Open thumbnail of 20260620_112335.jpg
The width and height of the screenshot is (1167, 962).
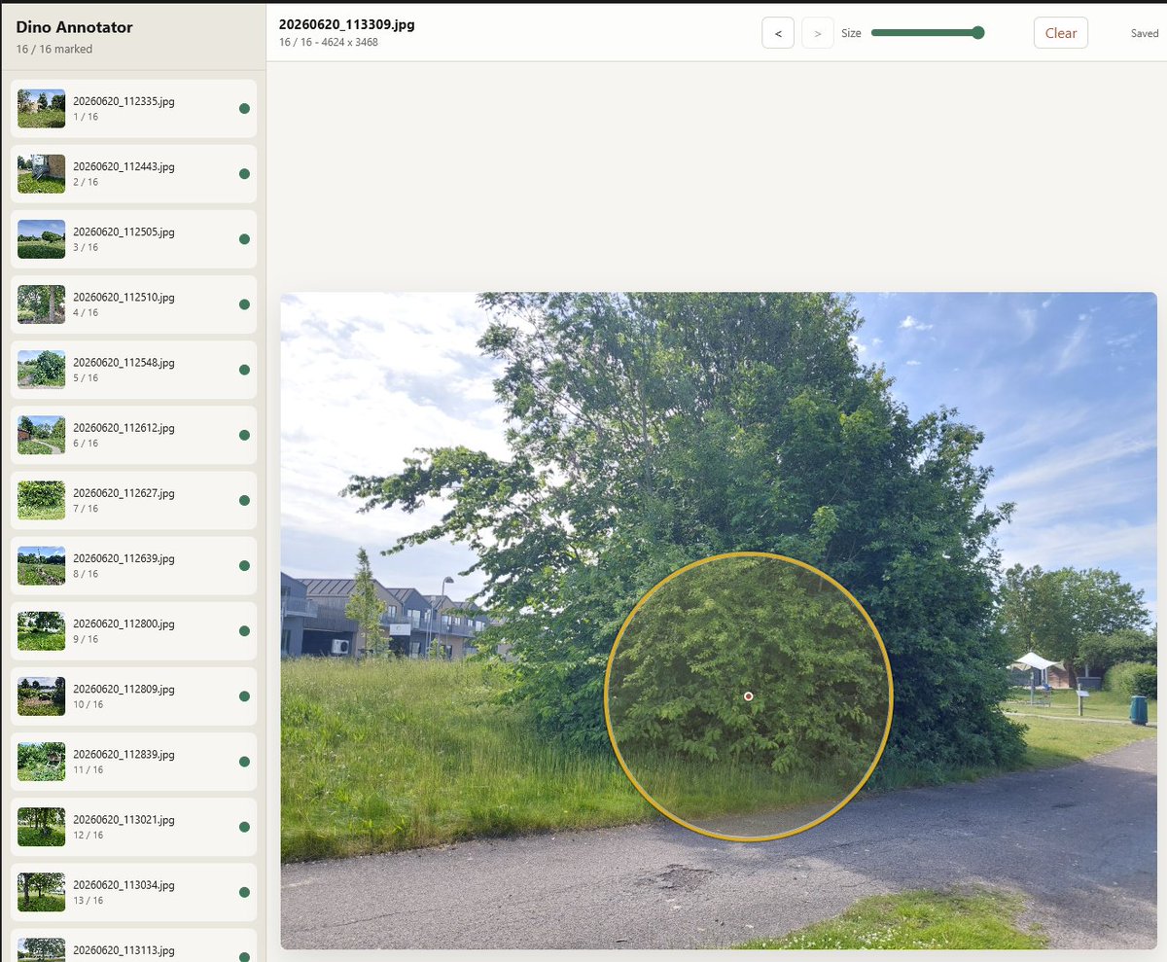pos(41,109)
